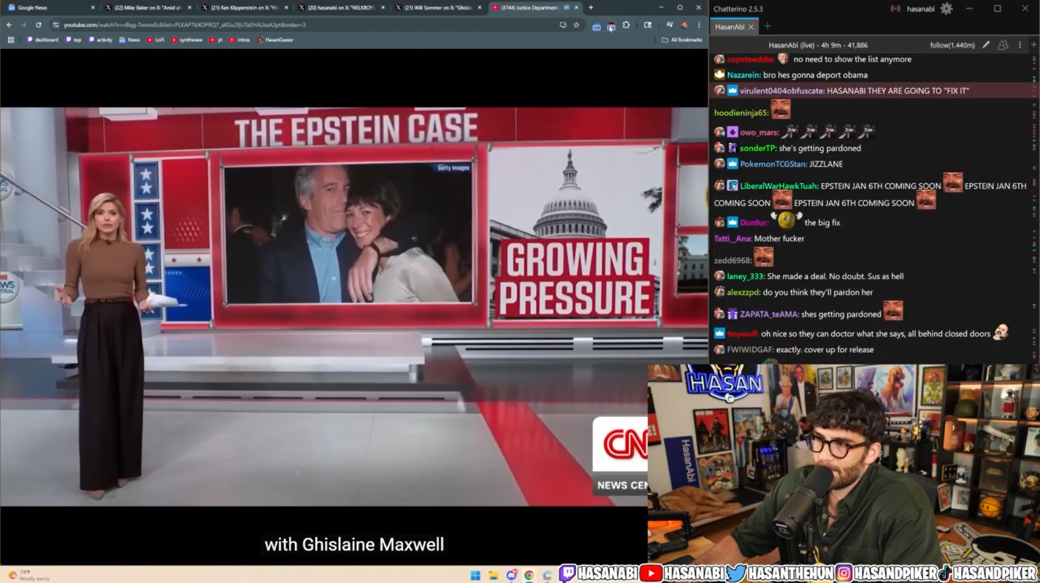
Task: Open dashboard bookmark
Action: 42,40
